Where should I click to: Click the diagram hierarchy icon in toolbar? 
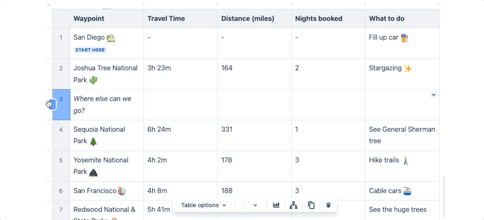pyautogui.click(x=293, y=205)
